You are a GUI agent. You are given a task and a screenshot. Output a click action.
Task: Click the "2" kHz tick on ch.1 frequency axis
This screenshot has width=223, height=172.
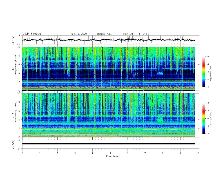[20, 82]
